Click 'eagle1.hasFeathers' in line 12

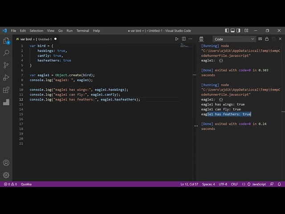pos(118,99)
